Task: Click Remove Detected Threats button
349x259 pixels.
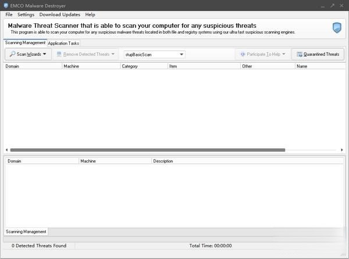Action: coord(86,54)
